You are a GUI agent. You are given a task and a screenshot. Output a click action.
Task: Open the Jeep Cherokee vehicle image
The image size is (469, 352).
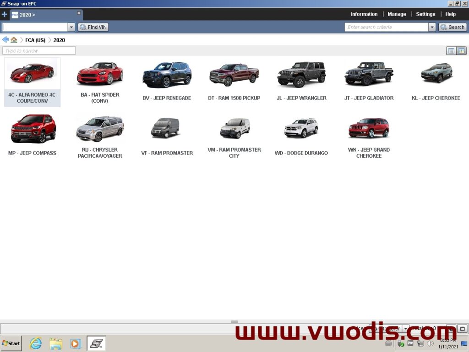click(x=436, y=73)
